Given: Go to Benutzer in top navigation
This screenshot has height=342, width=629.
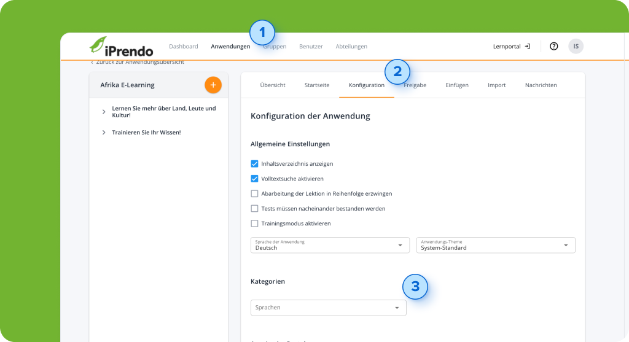Looking at the screenshot, I should pos(311,47).
